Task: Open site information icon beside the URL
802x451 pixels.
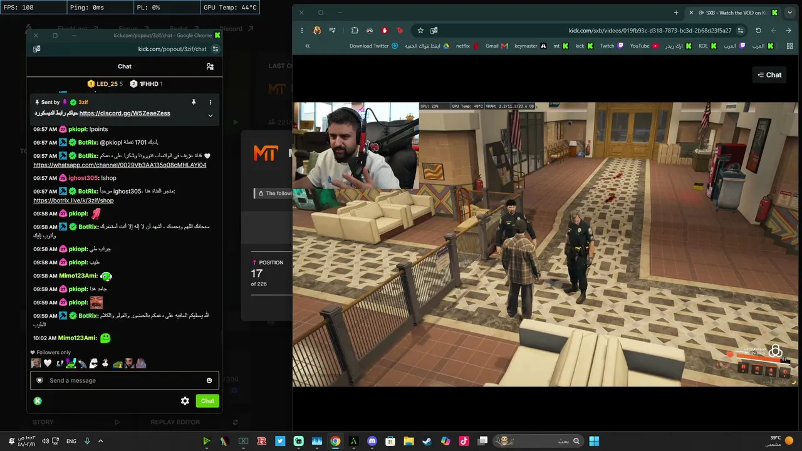Action: click(741, 30)
